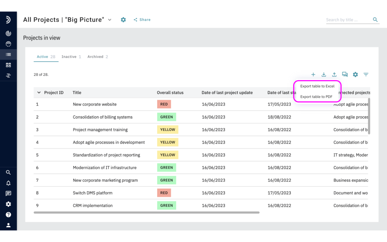Collapse the Project ID column chevron
Screen dimensions: 387x242
point(39,92)
